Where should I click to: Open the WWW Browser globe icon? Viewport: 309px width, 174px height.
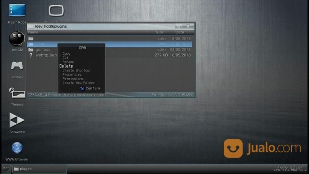tap(17, 148)
